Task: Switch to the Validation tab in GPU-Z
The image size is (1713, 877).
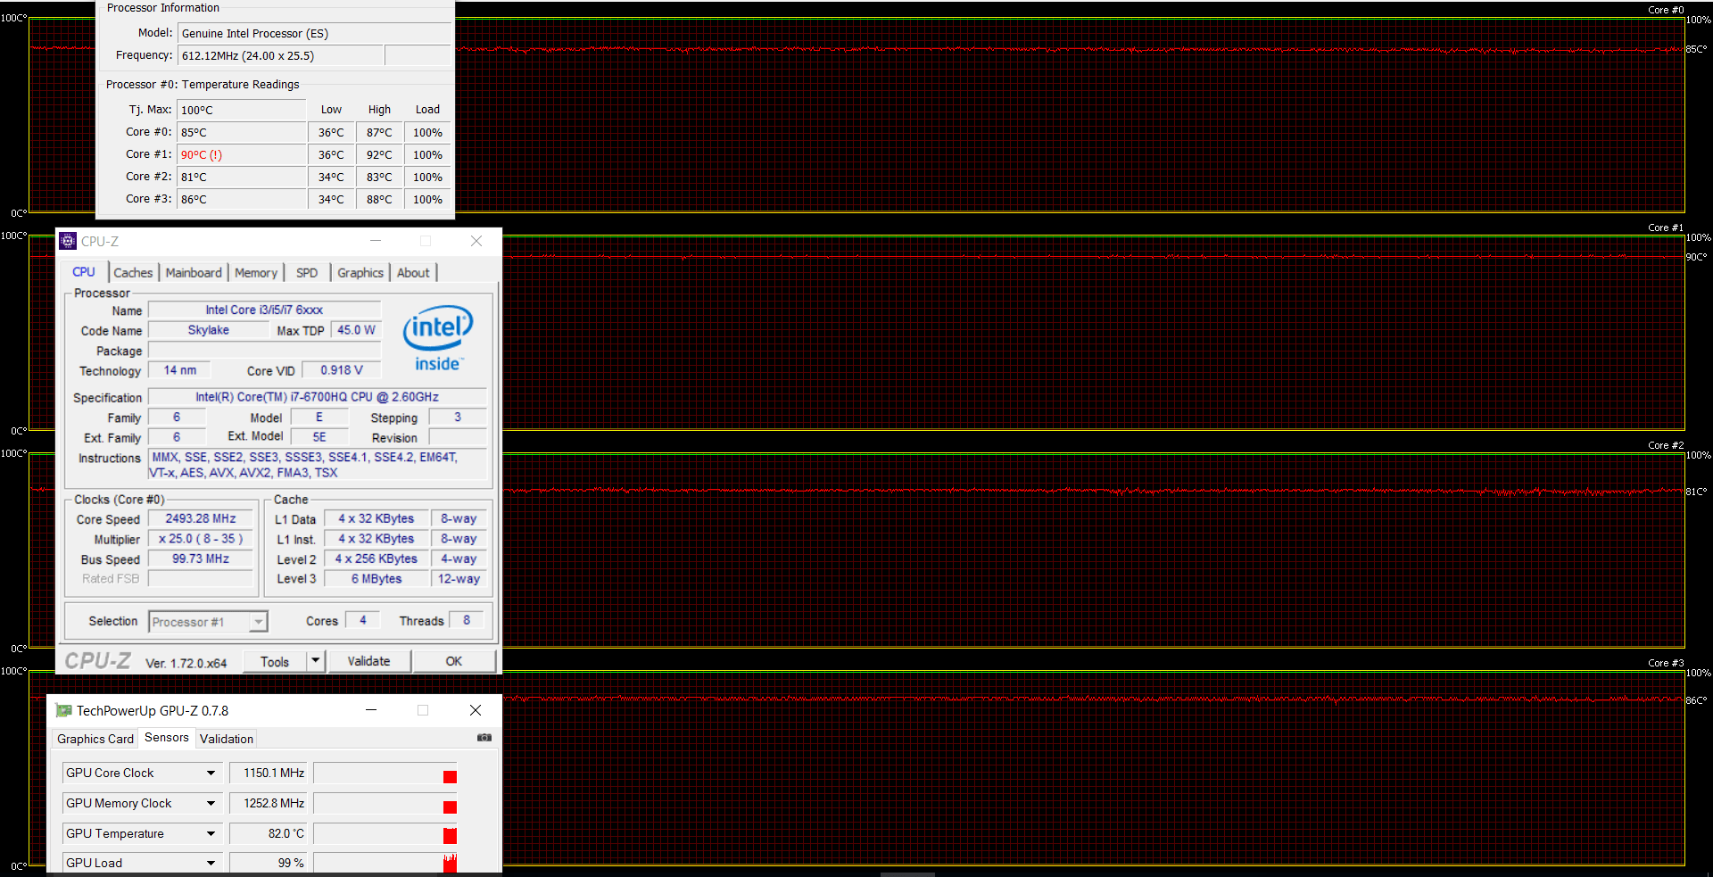Action: [227, 739]
